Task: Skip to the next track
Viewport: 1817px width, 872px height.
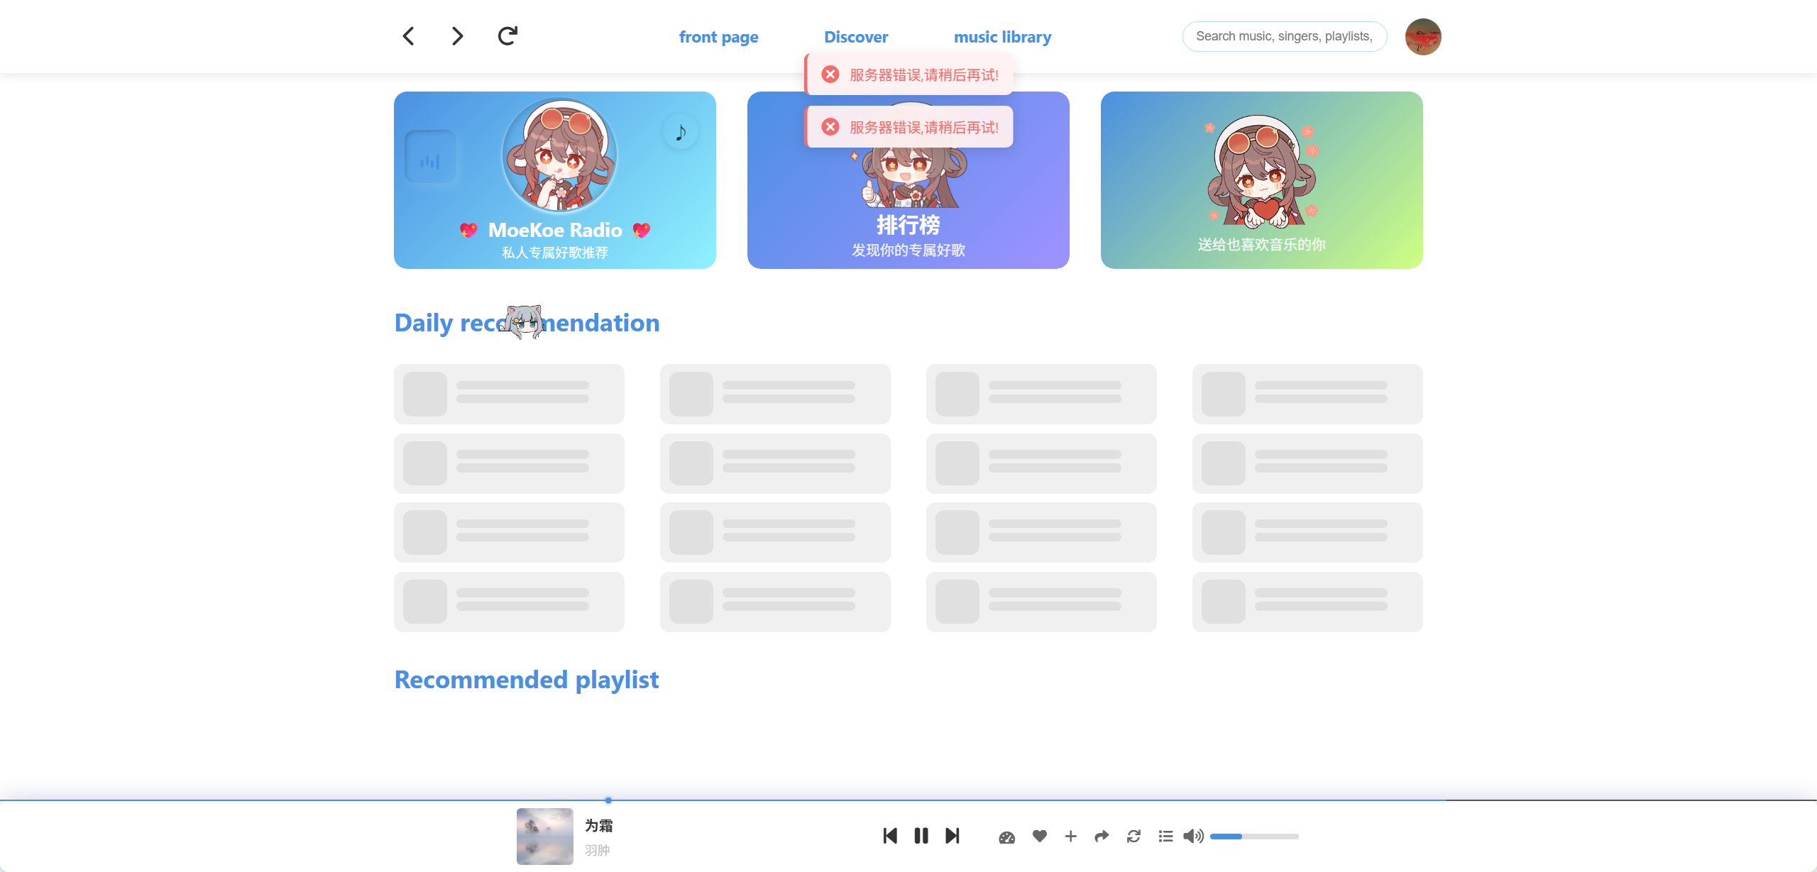Action: pyautogui.click(x=953, y=836)
